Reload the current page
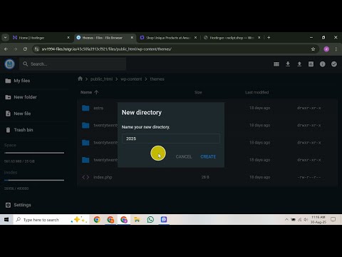This screenshot has width=342, height=257. [x=25, y=49]
